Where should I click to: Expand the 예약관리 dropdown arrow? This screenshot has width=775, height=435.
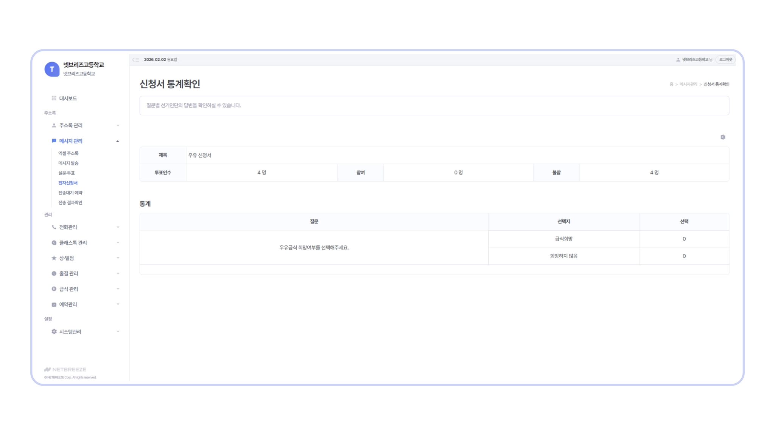[x=118, y=304]
